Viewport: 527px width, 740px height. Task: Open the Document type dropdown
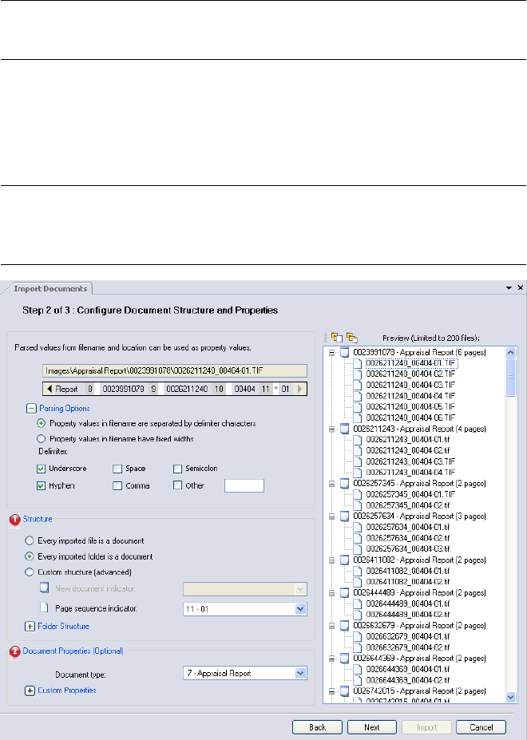[300, 673]
